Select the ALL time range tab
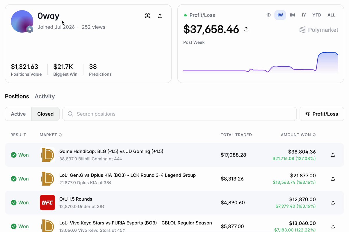The height and width of the screenshot is (232, 349). tap(331, 15)
